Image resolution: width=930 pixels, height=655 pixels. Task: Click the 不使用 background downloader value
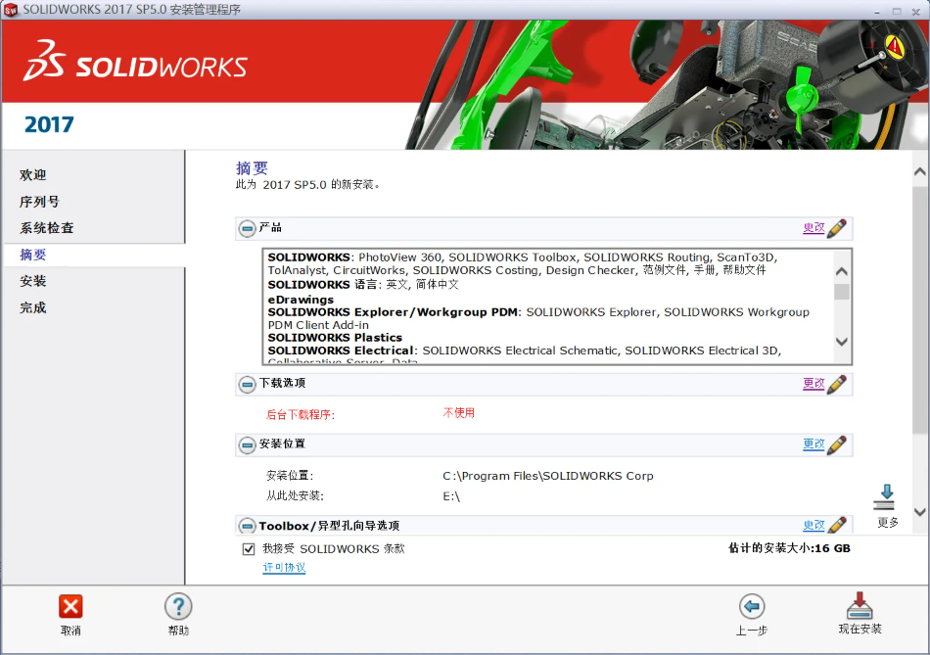click(x=458, y=413)
